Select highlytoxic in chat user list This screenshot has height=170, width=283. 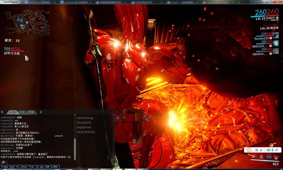(84, 127)
